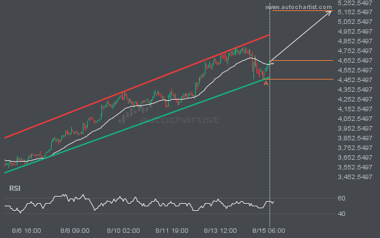Screen dimensions: 380x238
Task: Select the 3,952.5497 price axis label
Action: coord(355,129)
